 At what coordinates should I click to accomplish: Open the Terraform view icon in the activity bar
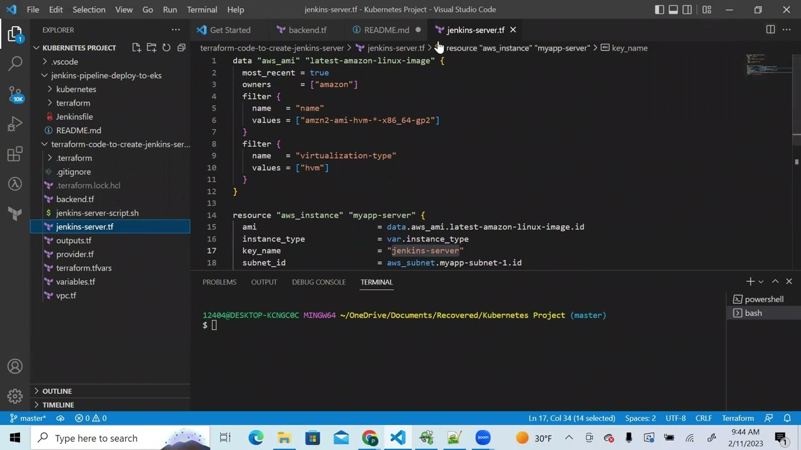[x=15, y=214]
